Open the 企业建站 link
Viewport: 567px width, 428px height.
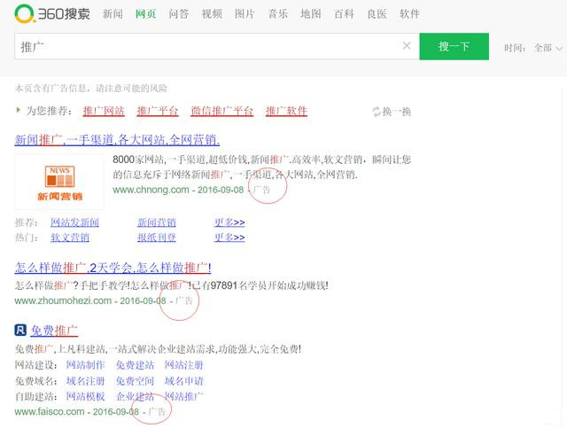click(135, 396)
